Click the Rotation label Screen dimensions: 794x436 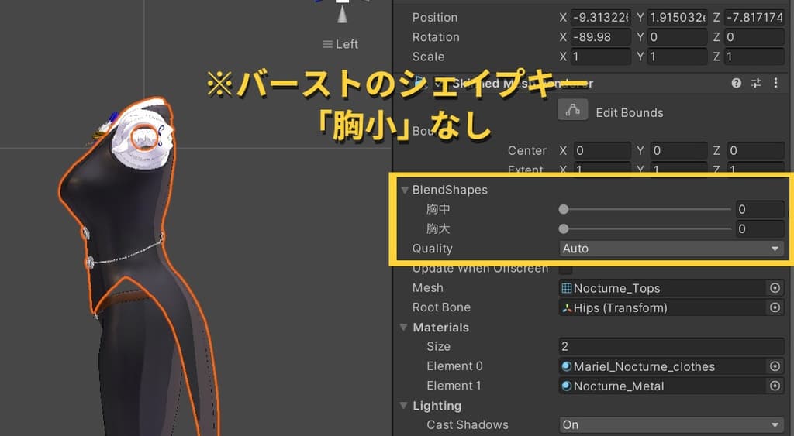pyautogui.click(x=436, y=37)
